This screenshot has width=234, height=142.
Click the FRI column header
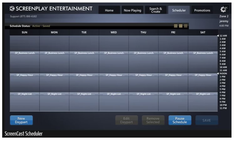tap(173, 32)
